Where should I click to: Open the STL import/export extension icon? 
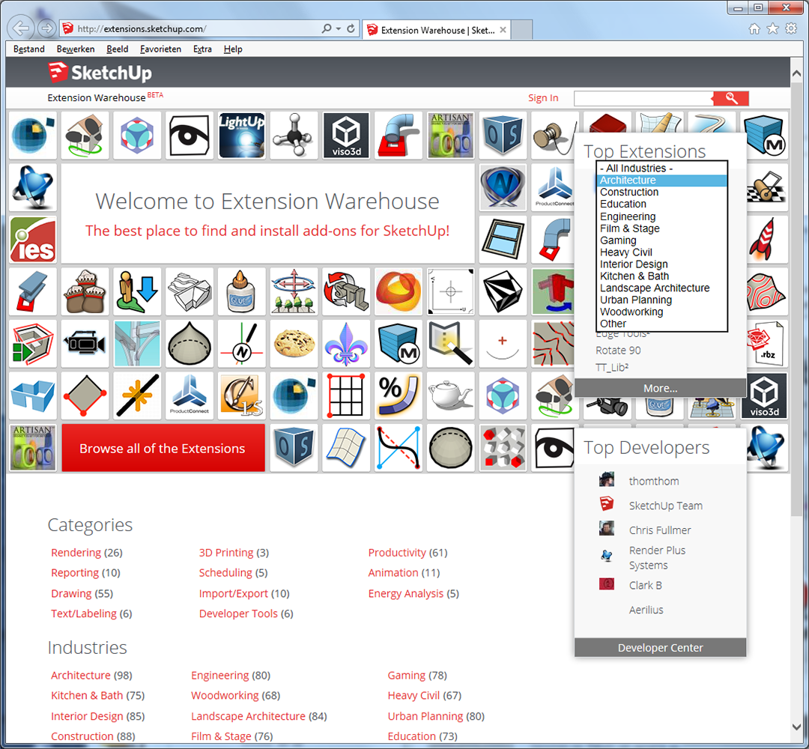pyautogui.click(x=345, y=291)
